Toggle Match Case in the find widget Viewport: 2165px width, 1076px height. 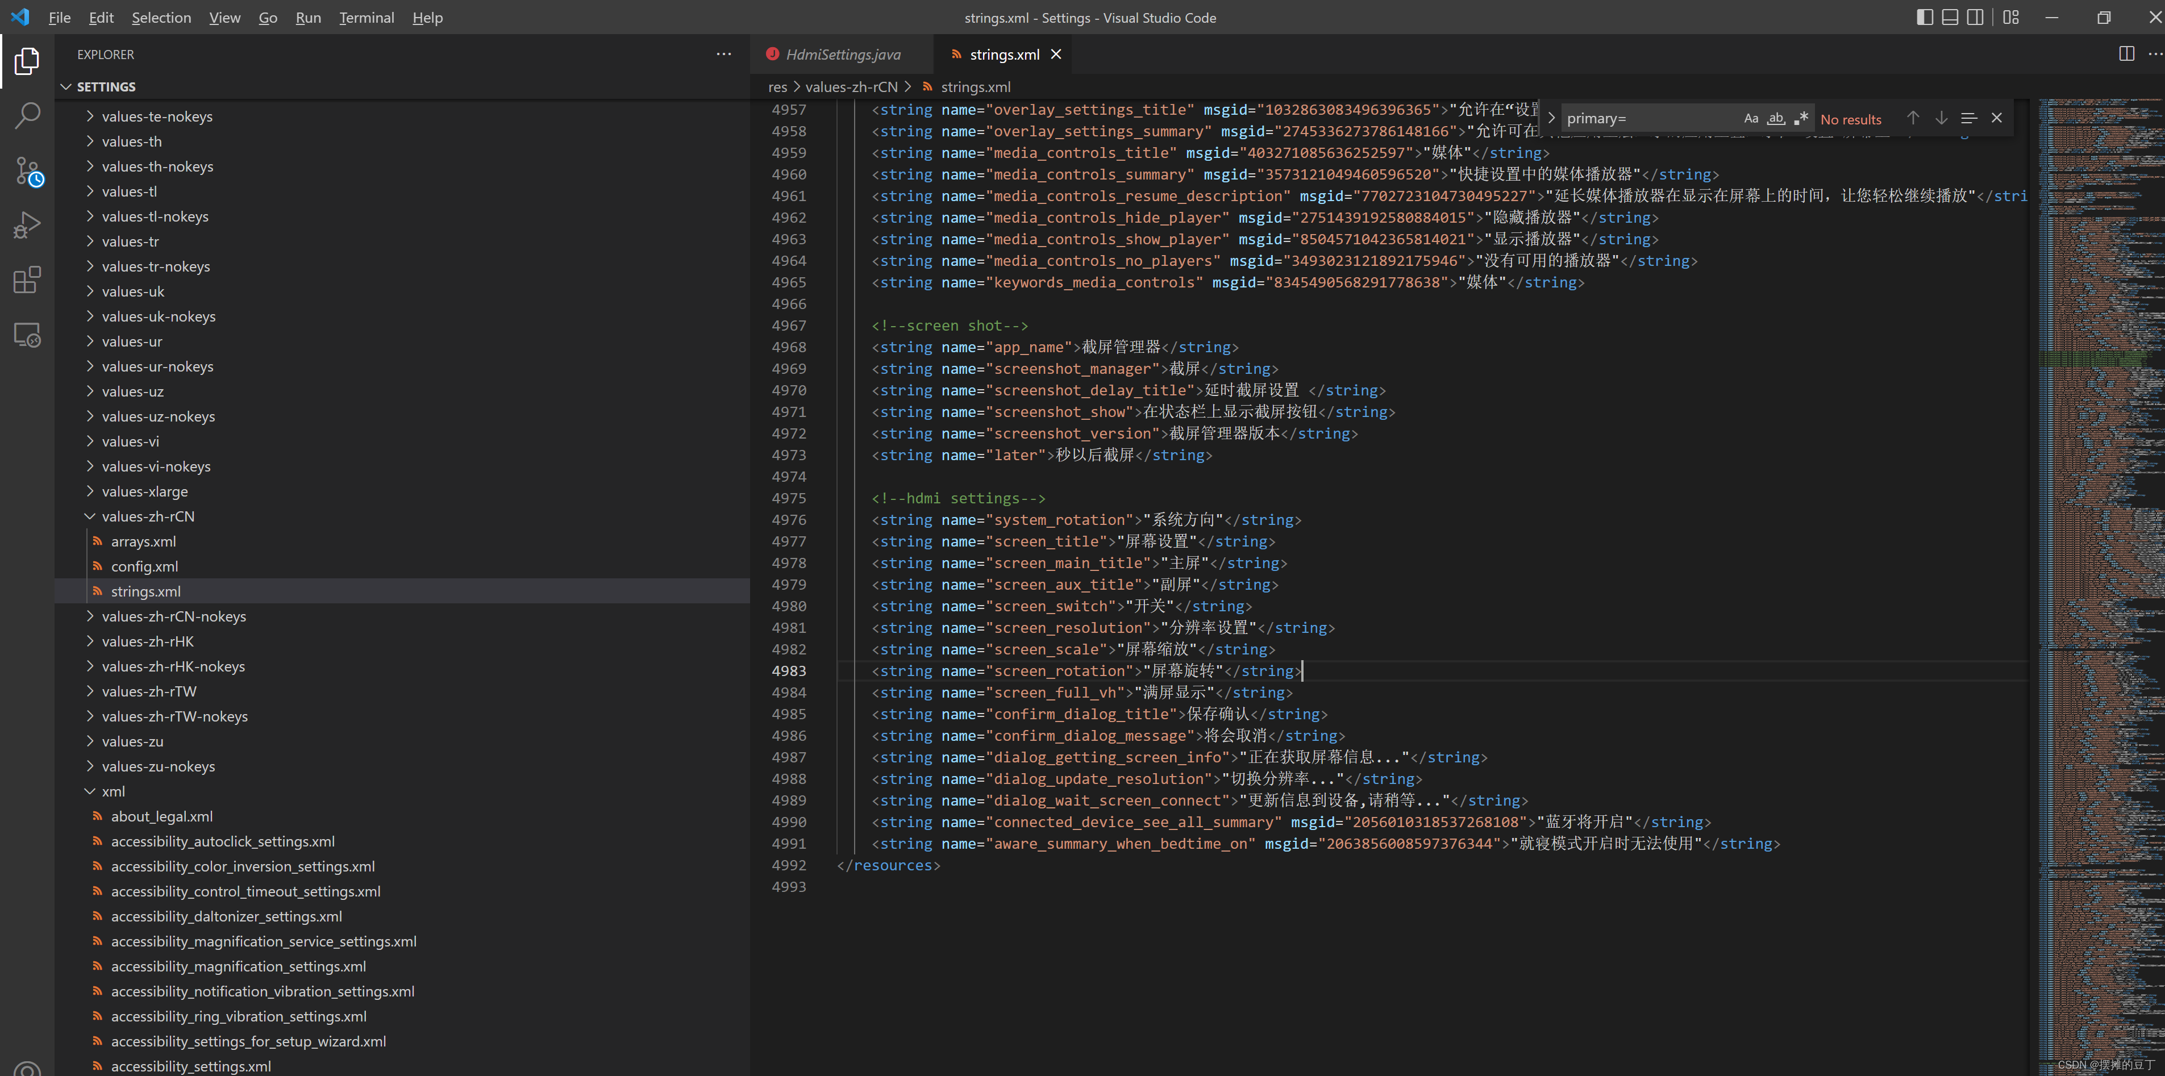1751,118
